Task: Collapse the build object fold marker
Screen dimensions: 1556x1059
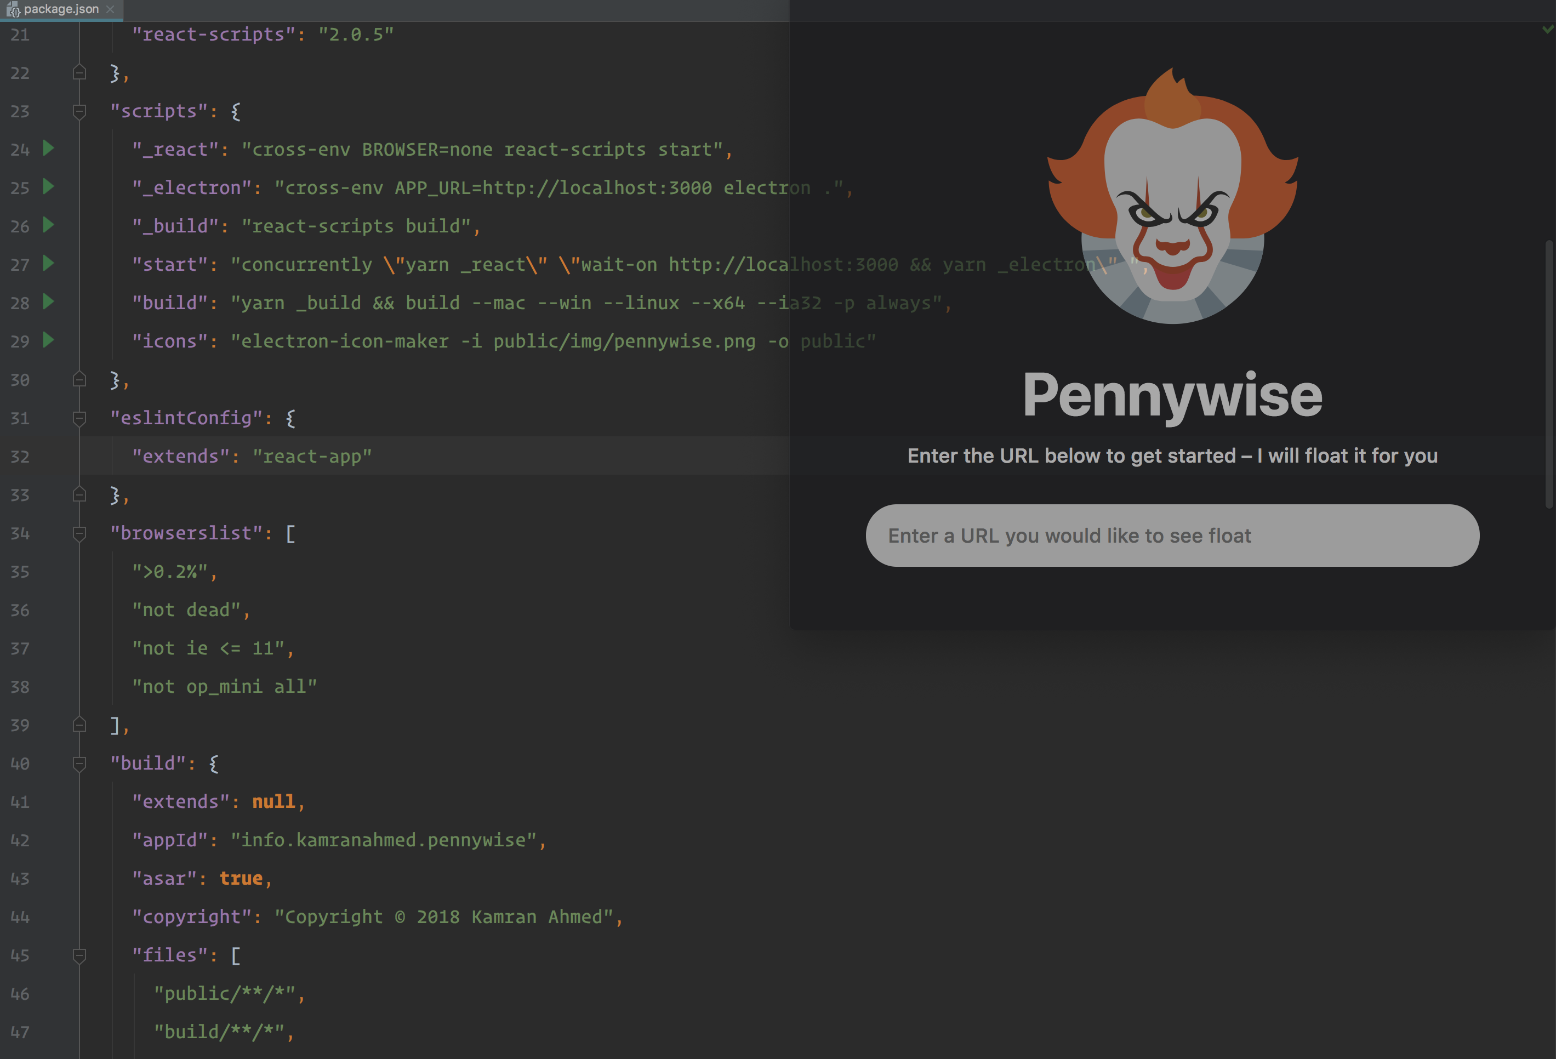Action: 79,763
